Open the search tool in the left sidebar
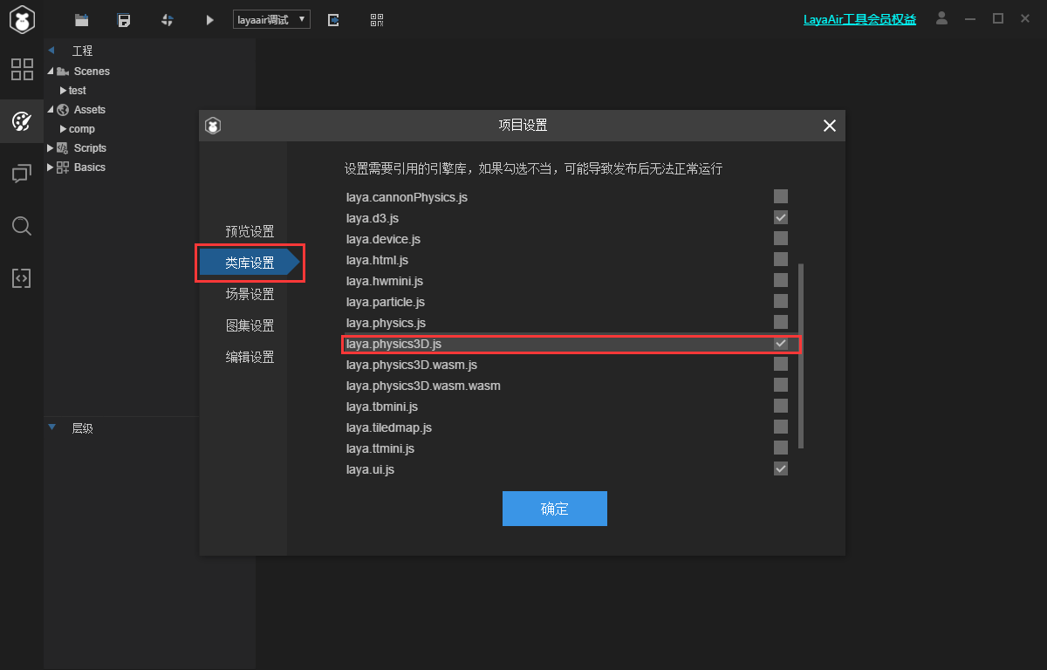1047x670 pixels. pos(22,226)
